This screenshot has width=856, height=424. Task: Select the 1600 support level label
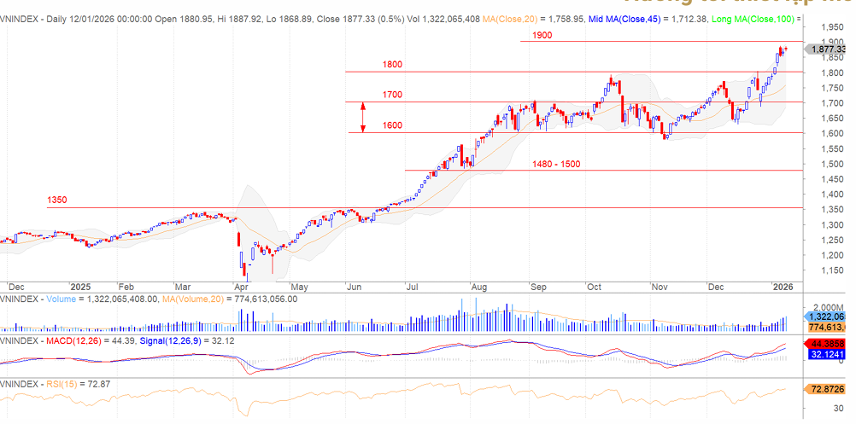tap(392, 125)
